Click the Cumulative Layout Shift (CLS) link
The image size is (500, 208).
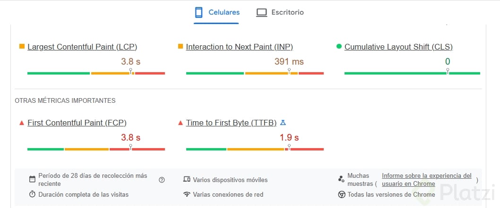point(398,47)
